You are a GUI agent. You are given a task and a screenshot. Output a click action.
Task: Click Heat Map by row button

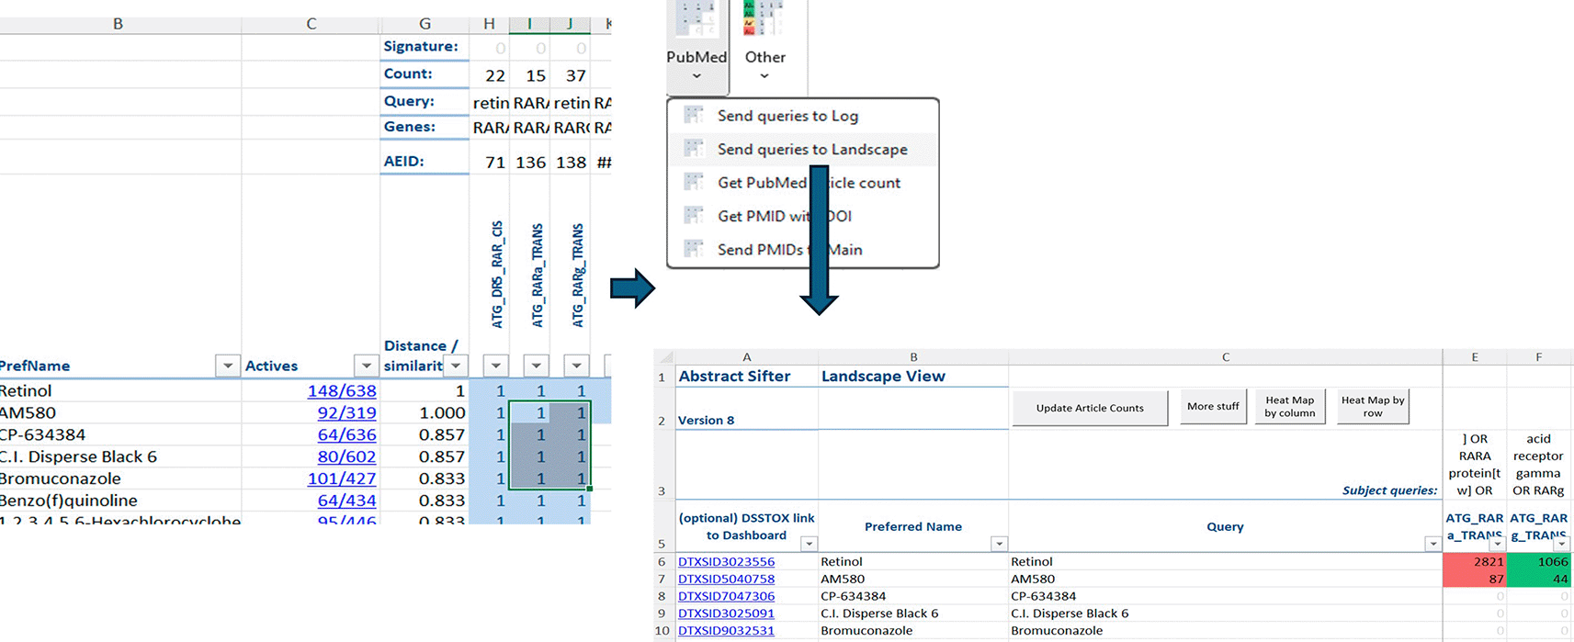(1372, 406)
